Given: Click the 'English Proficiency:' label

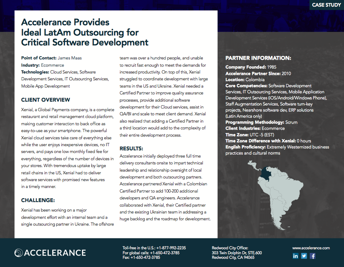Looking at the screenshot, I should point(245,147).
